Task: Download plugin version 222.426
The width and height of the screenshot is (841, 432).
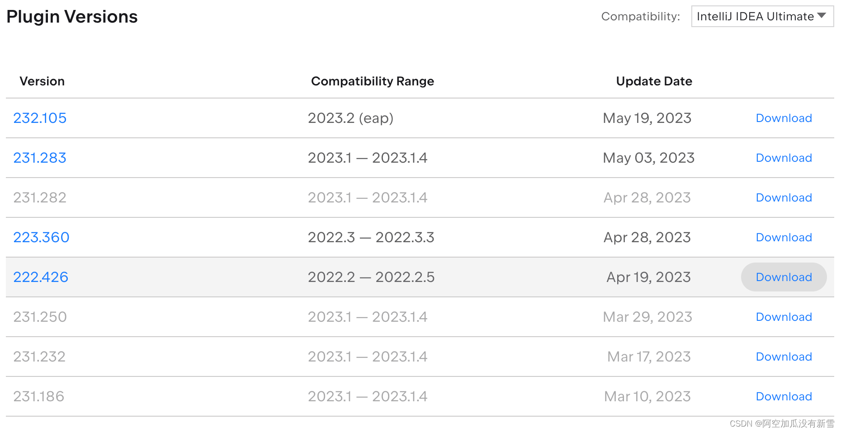Action: click(x=784, y=277)
